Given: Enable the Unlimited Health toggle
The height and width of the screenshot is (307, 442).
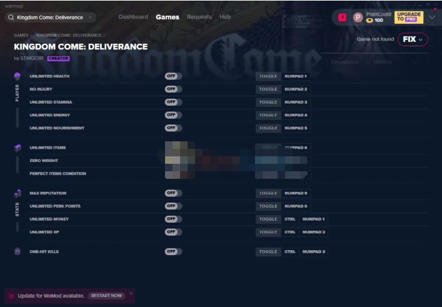Looking at the screenshot, I should (173, 76).
